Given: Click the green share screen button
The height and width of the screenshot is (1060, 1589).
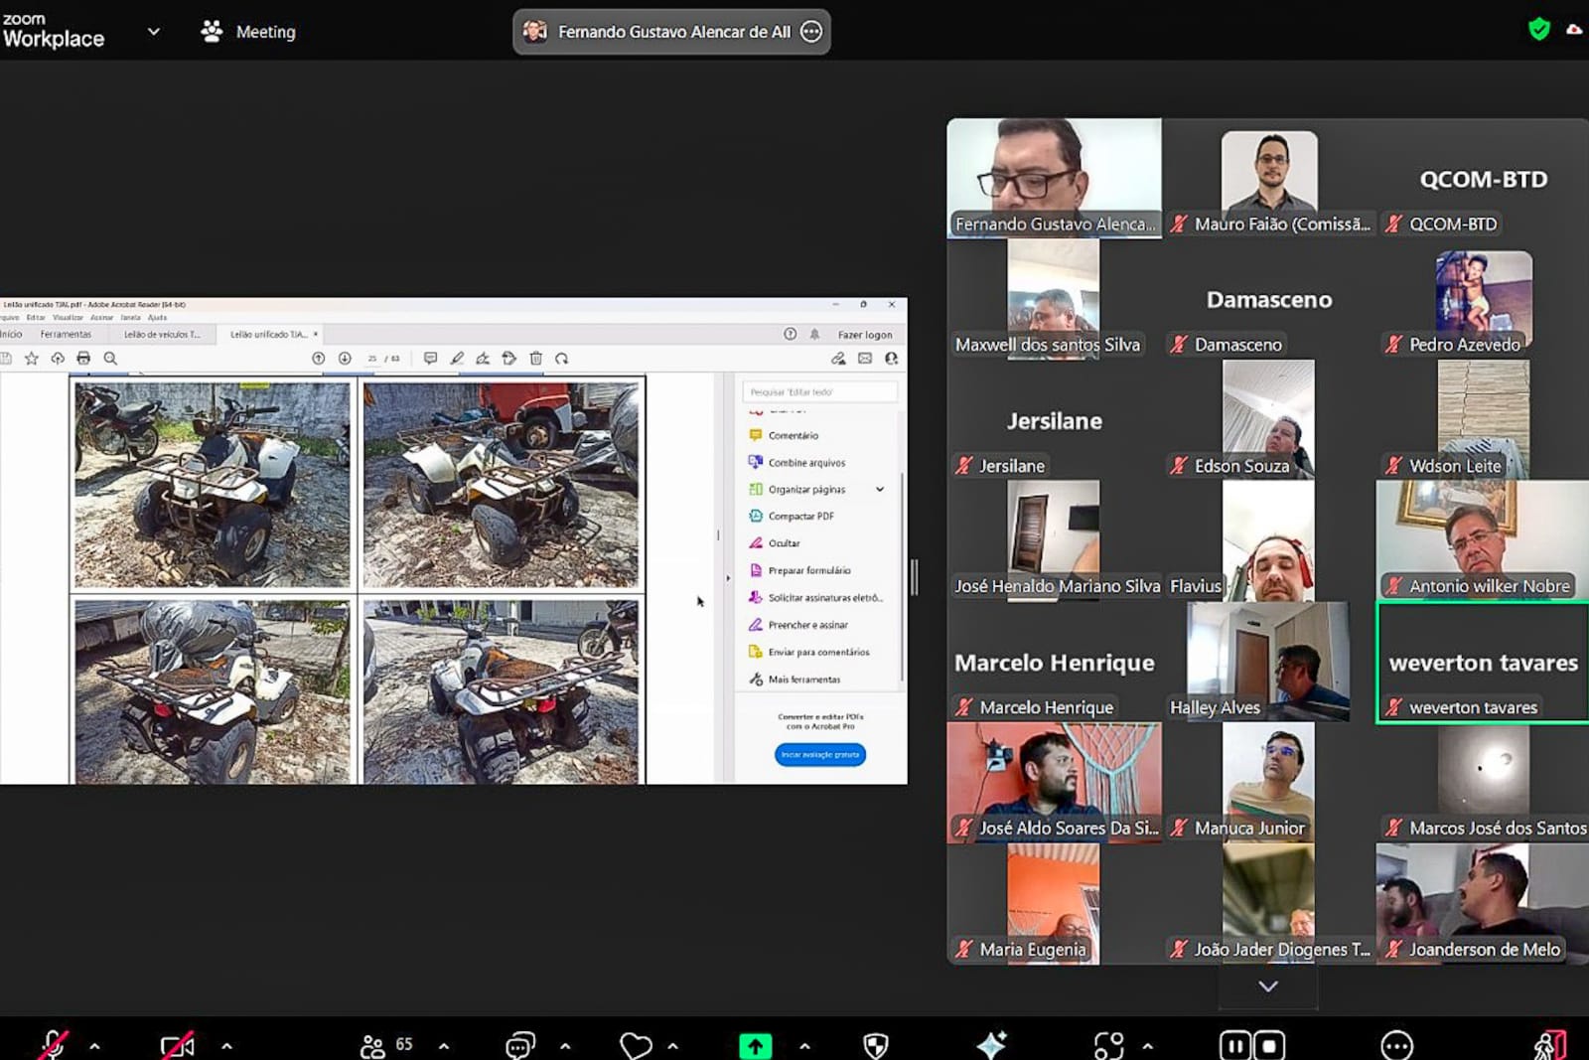Looking at the screenshot, I should (x=755, y=1045).
